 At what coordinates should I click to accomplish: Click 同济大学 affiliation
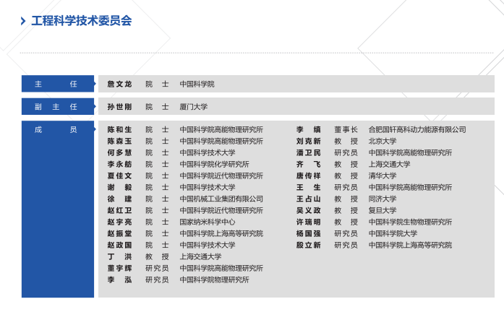click(x=383, y=199)
